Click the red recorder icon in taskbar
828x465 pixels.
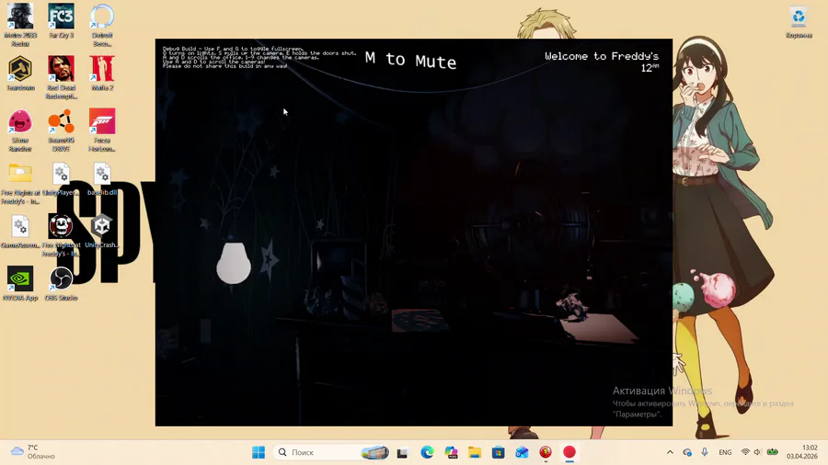point(569,452)
